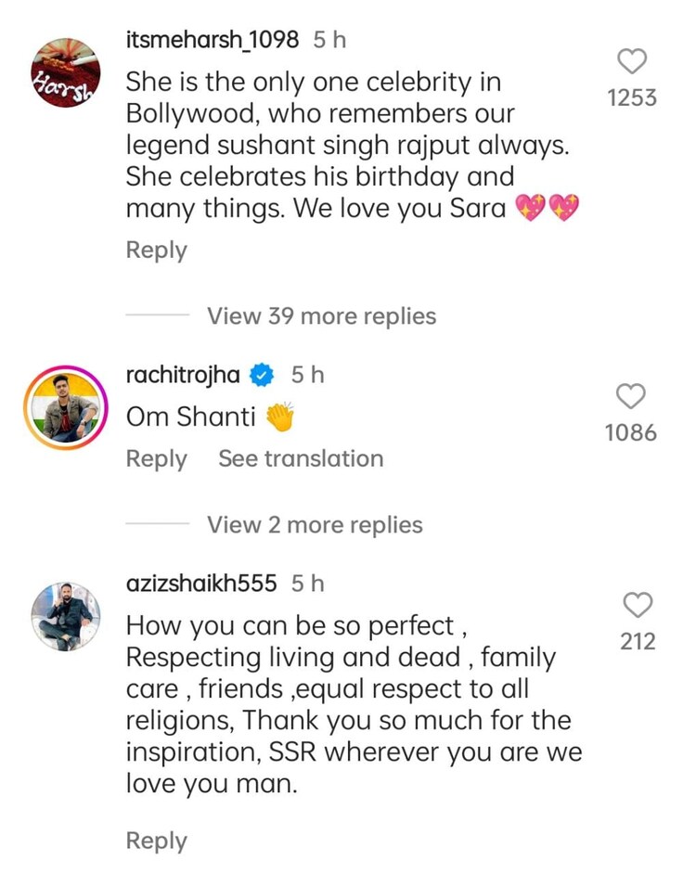Reply to itsmeharsh_1098's comment

tap(156, 250)
